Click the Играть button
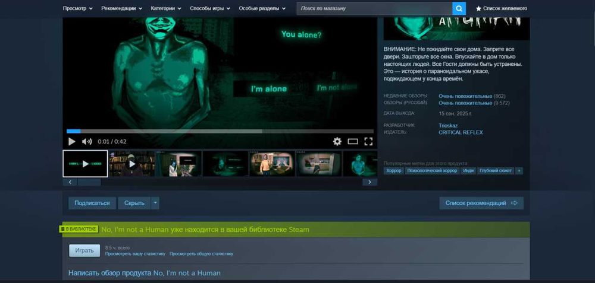This screenshot has width=595, height=283. click(x=84, y=250)
